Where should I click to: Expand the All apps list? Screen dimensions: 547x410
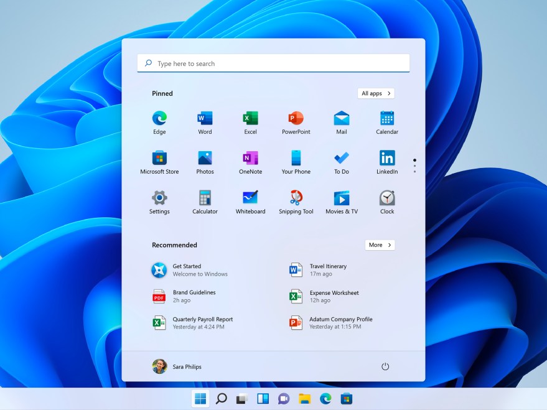pos(376,93)
